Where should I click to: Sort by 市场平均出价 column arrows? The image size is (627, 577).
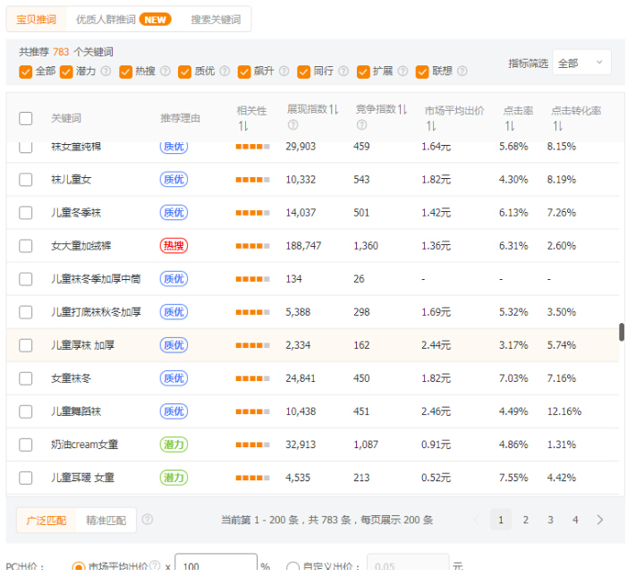coord(429,126)
